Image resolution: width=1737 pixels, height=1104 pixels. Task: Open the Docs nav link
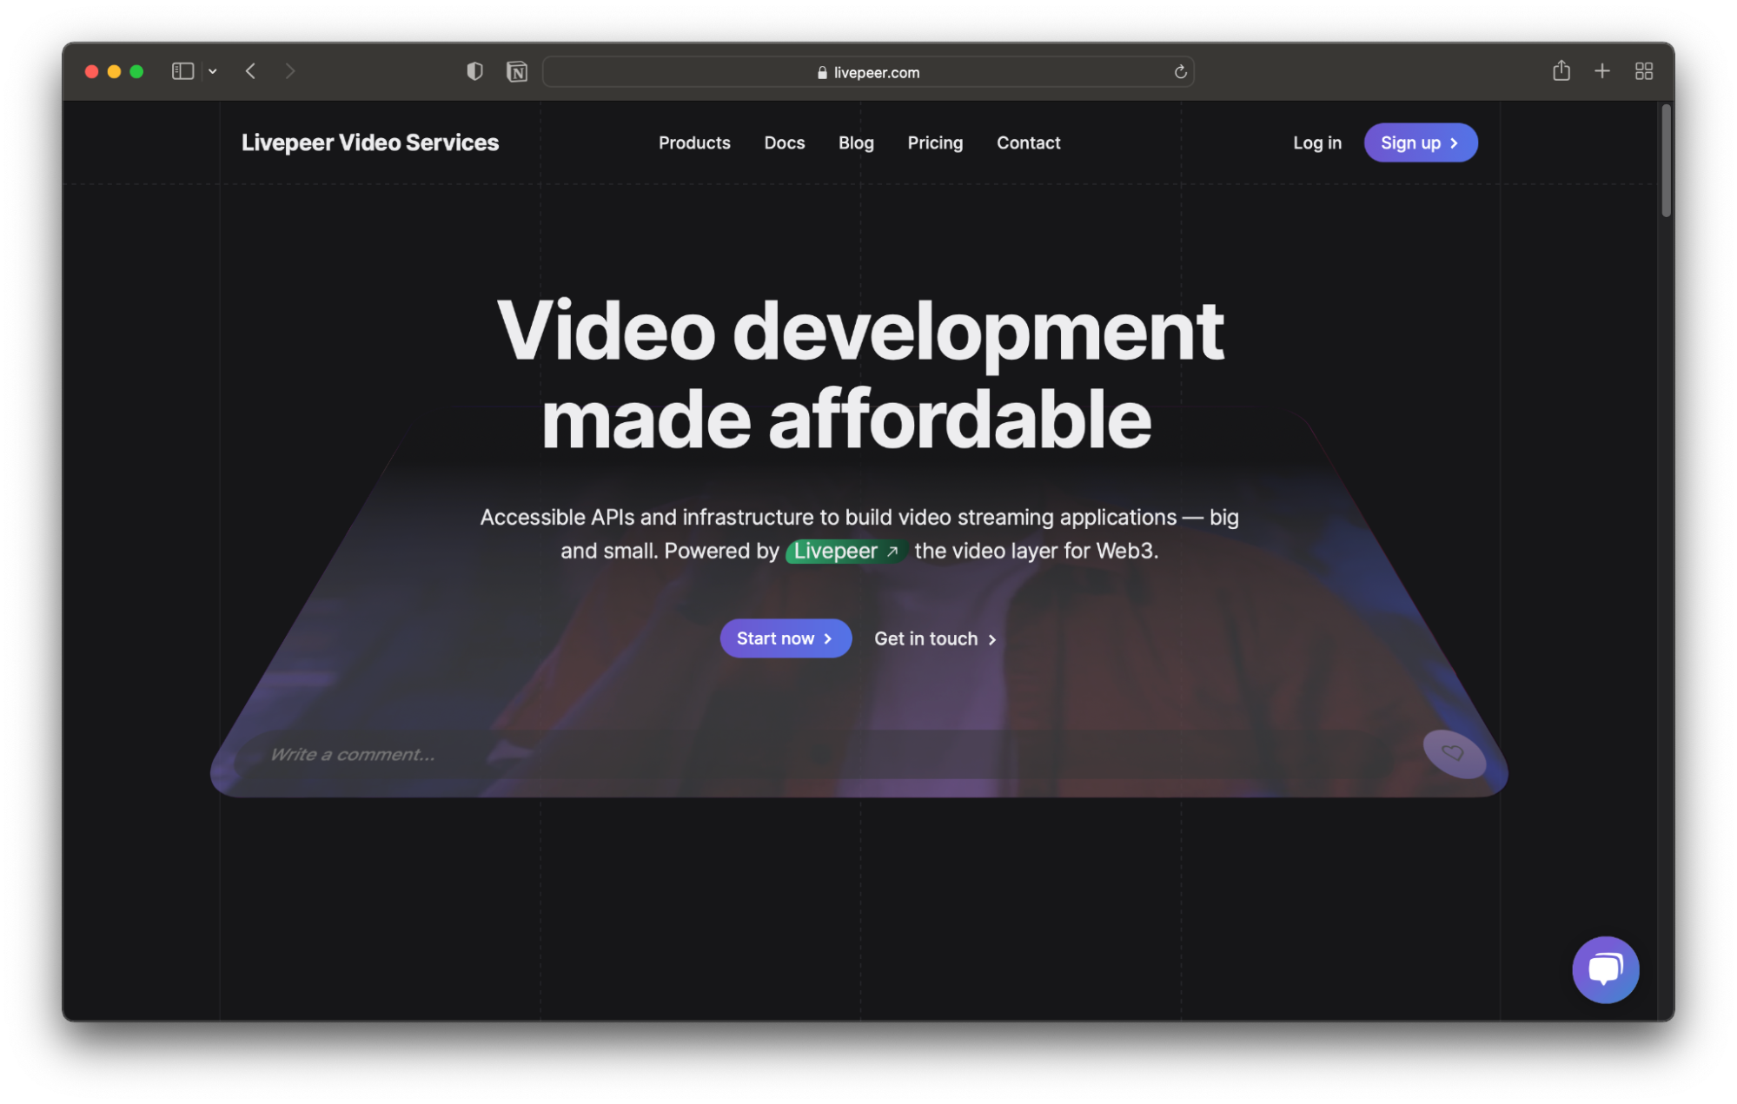point(784,142)
